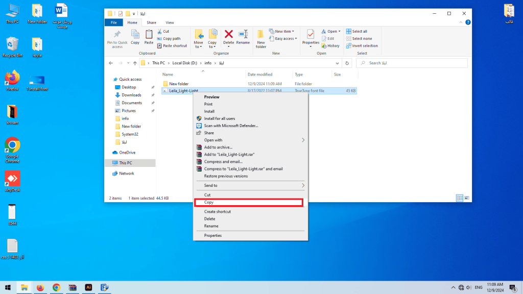Open Firefox from the desktop
The width and height of the screenshot is (523, 294).
pos(11,79)
